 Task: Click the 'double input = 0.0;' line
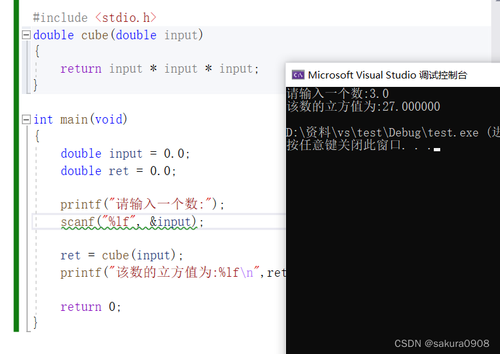coord(125,154)
